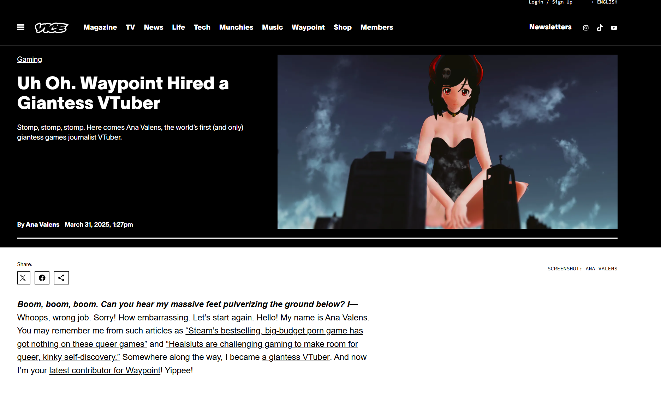
Task: Open the Music section
Action: (x=272, y=27)
